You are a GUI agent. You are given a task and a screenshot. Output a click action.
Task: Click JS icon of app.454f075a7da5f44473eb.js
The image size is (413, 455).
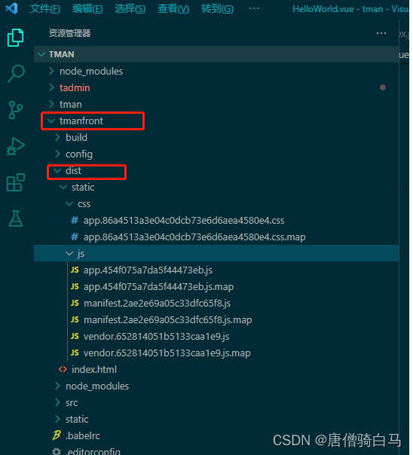coord(75,270)
